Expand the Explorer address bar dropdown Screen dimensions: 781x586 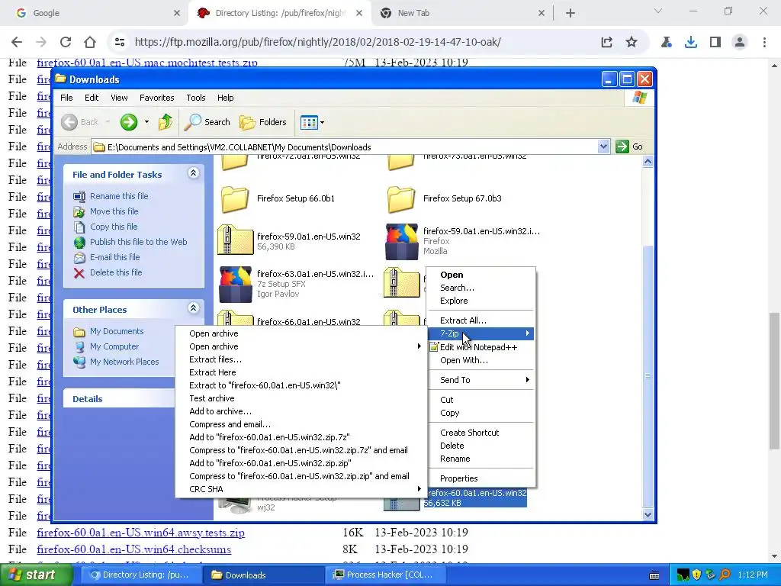click(x=604, y=146)
